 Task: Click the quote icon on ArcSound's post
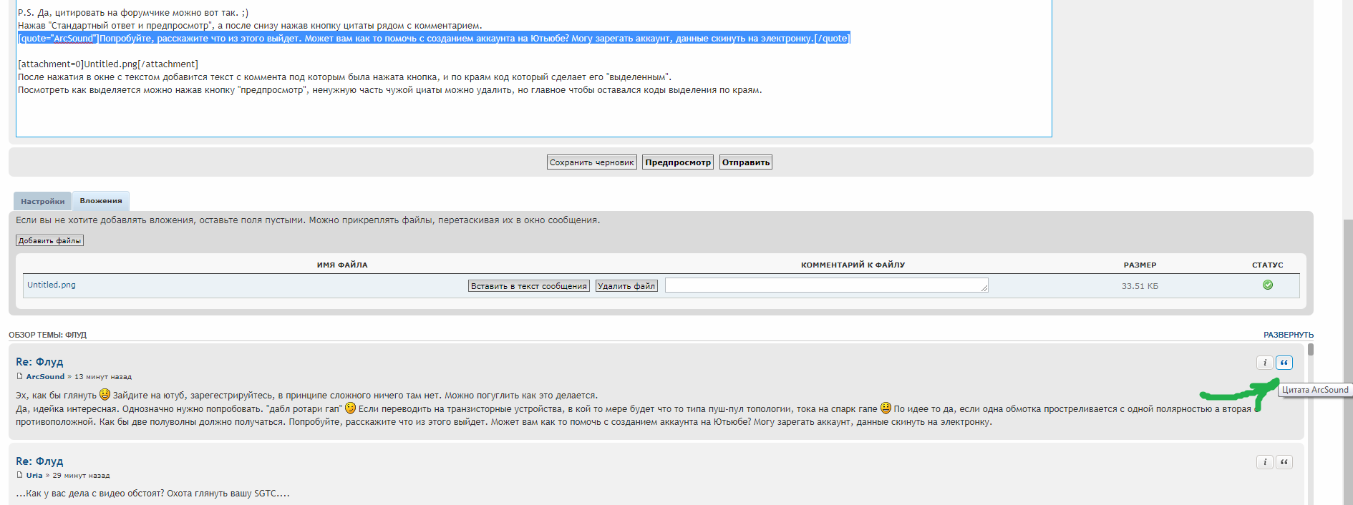pyautogui.click(x=1284, y=363)
